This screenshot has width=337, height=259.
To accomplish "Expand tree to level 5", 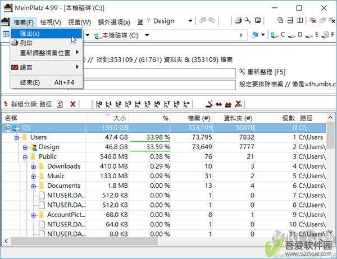I will (x=147, y=104).
